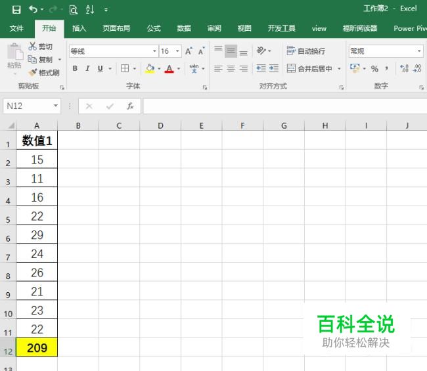Image resolution: width=427 pixels, height=371 pixels.
Task: Toggle Italic formatting
Action: [x=87, y=68]
